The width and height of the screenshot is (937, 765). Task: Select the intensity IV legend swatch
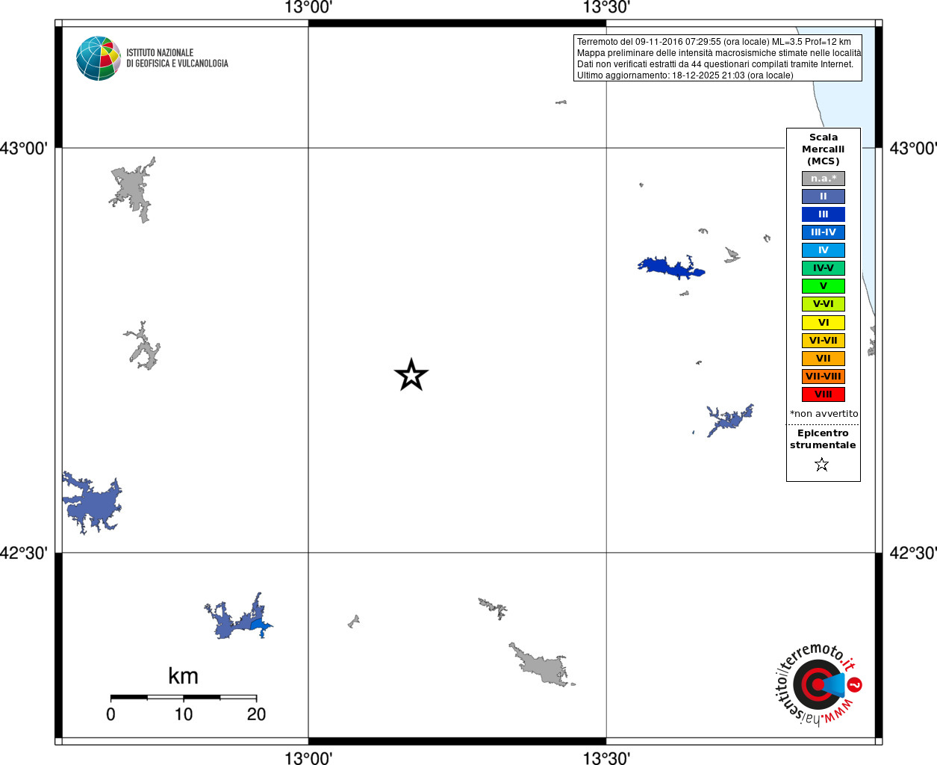tap(824, 250)
